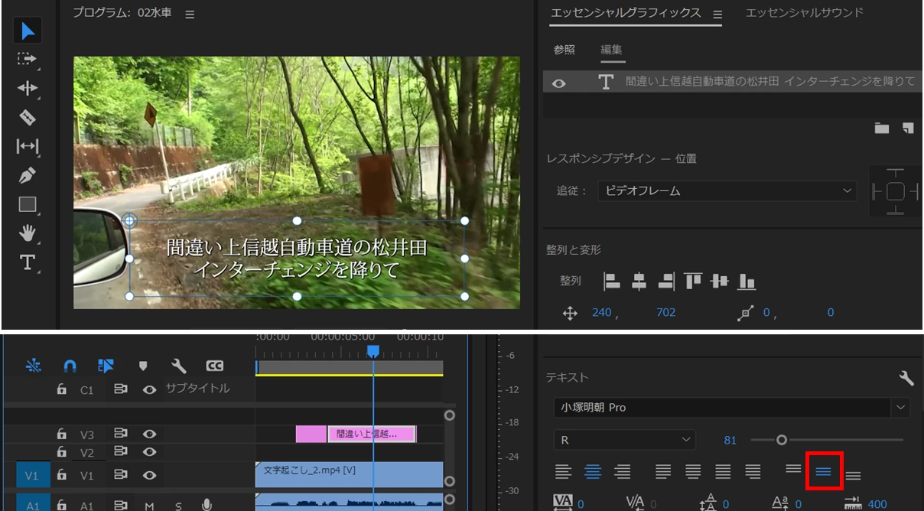Mute the A1 track with M
924x511 pixels.
pyautogui.click(x=149, y=505)
